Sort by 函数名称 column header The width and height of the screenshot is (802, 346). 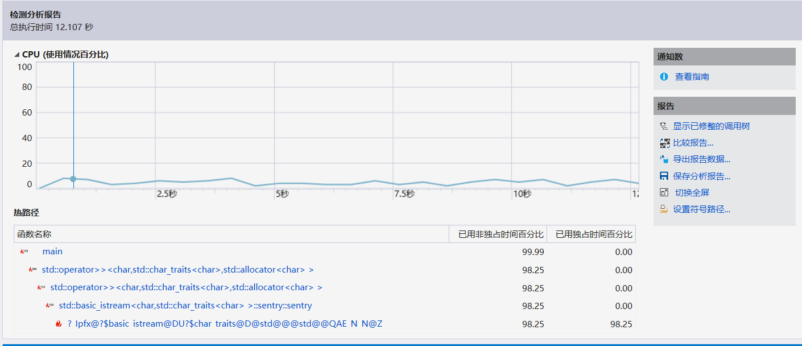click(x=231, y=234)
